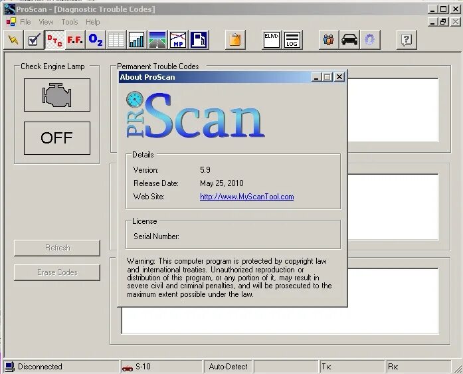Open the data grid table icon

pos(116,40)
